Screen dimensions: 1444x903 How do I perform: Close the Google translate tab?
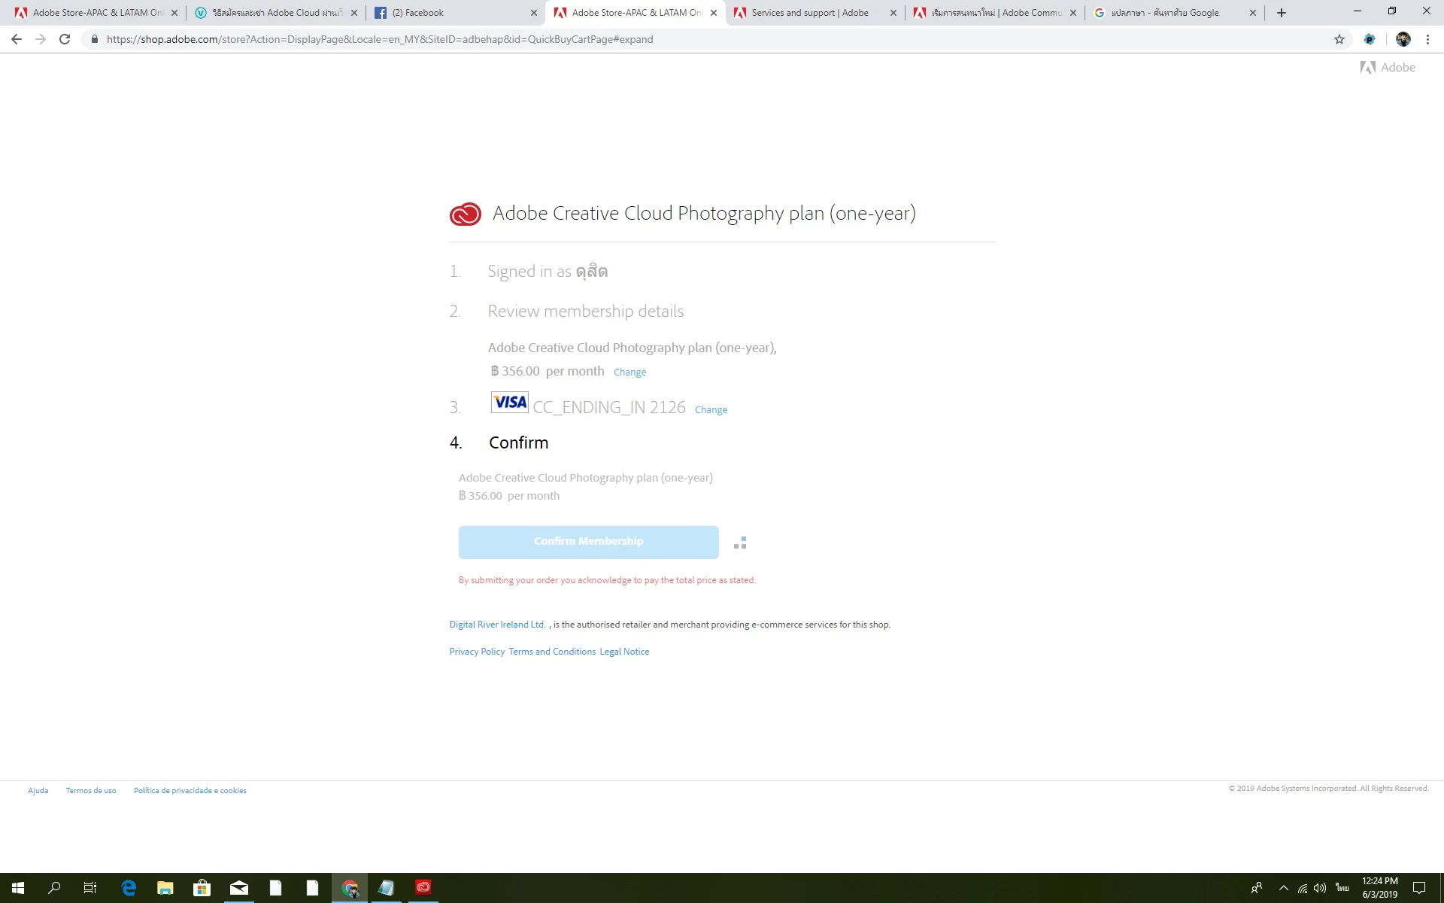coord(1252,13)
